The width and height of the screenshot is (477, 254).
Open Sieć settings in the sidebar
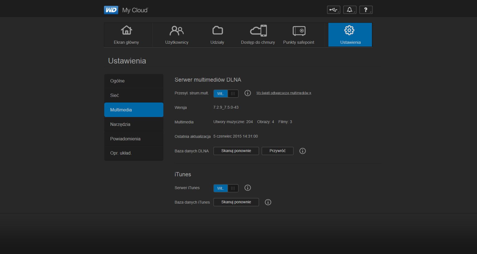click(x=134, y=95)
